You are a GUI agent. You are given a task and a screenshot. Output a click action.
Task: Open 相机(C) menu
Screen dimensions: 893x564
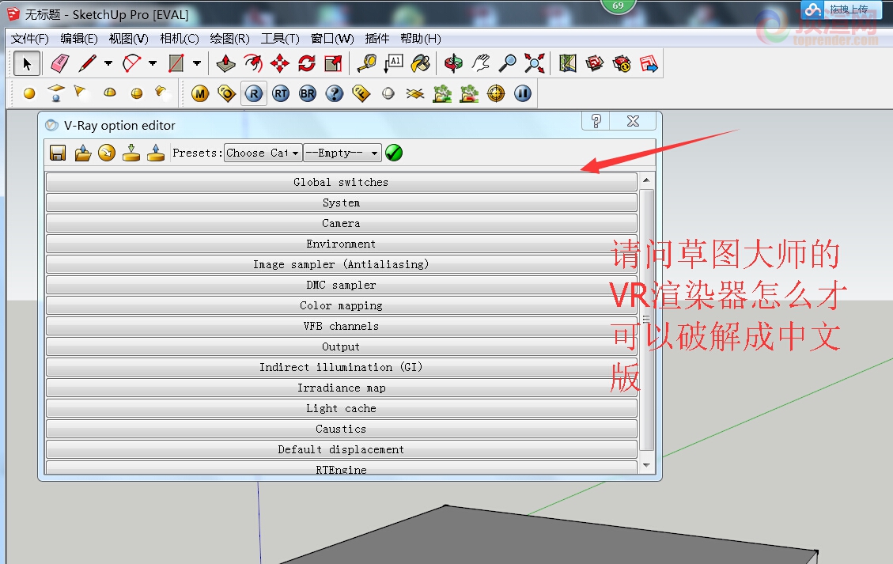[x=180, y=39]
